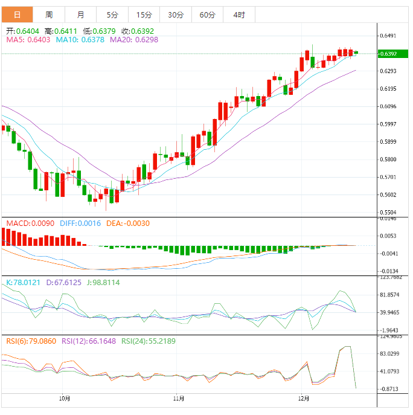Screen dimensions: 413x415
Task: Open the 4时 timeframe tab
Action: point(239,14)
